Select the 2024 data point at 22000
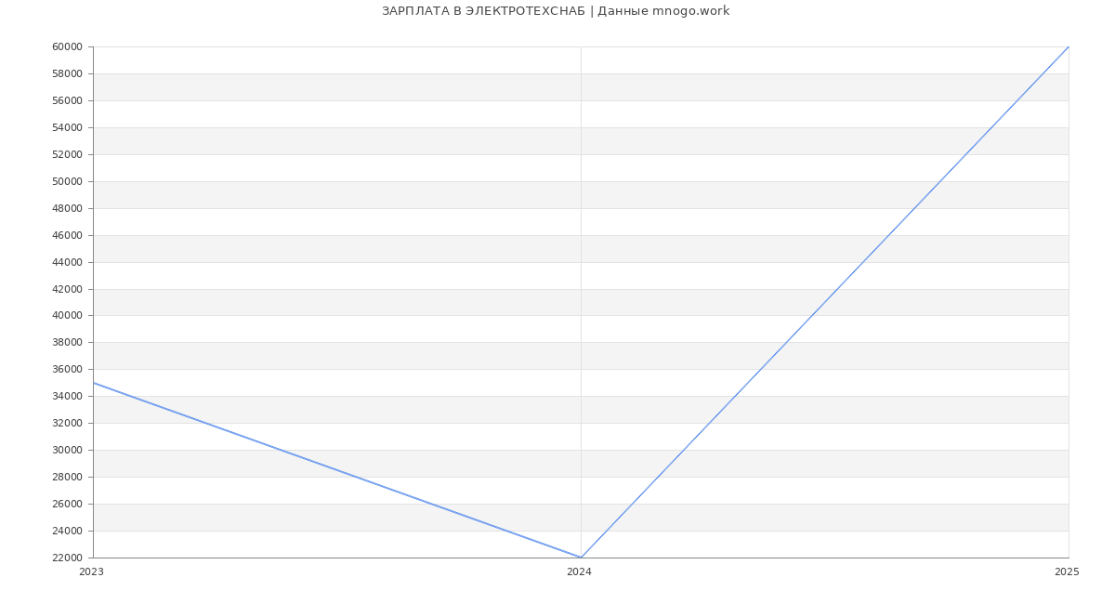 click(581, 558)
